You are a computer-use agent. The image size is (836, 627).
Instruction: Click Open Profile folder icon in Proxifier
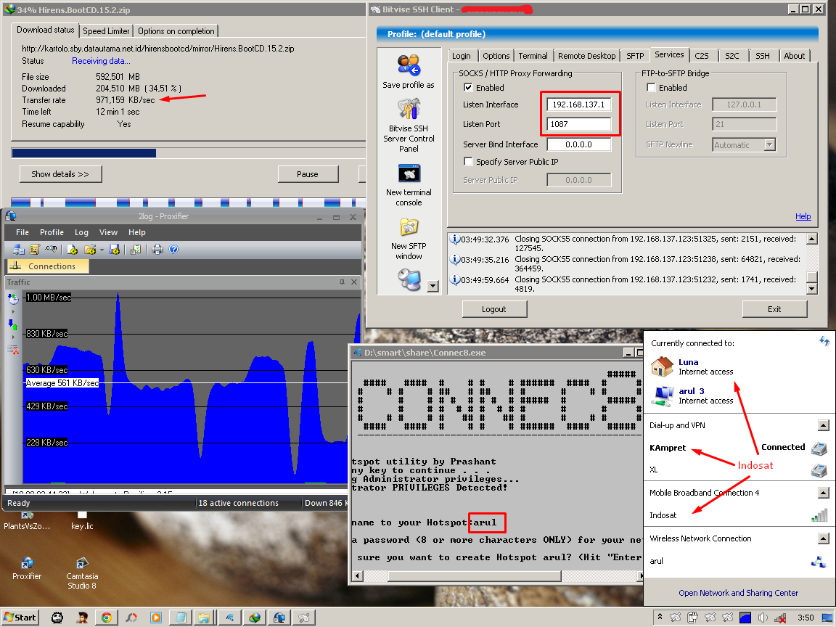click(89, 249)
